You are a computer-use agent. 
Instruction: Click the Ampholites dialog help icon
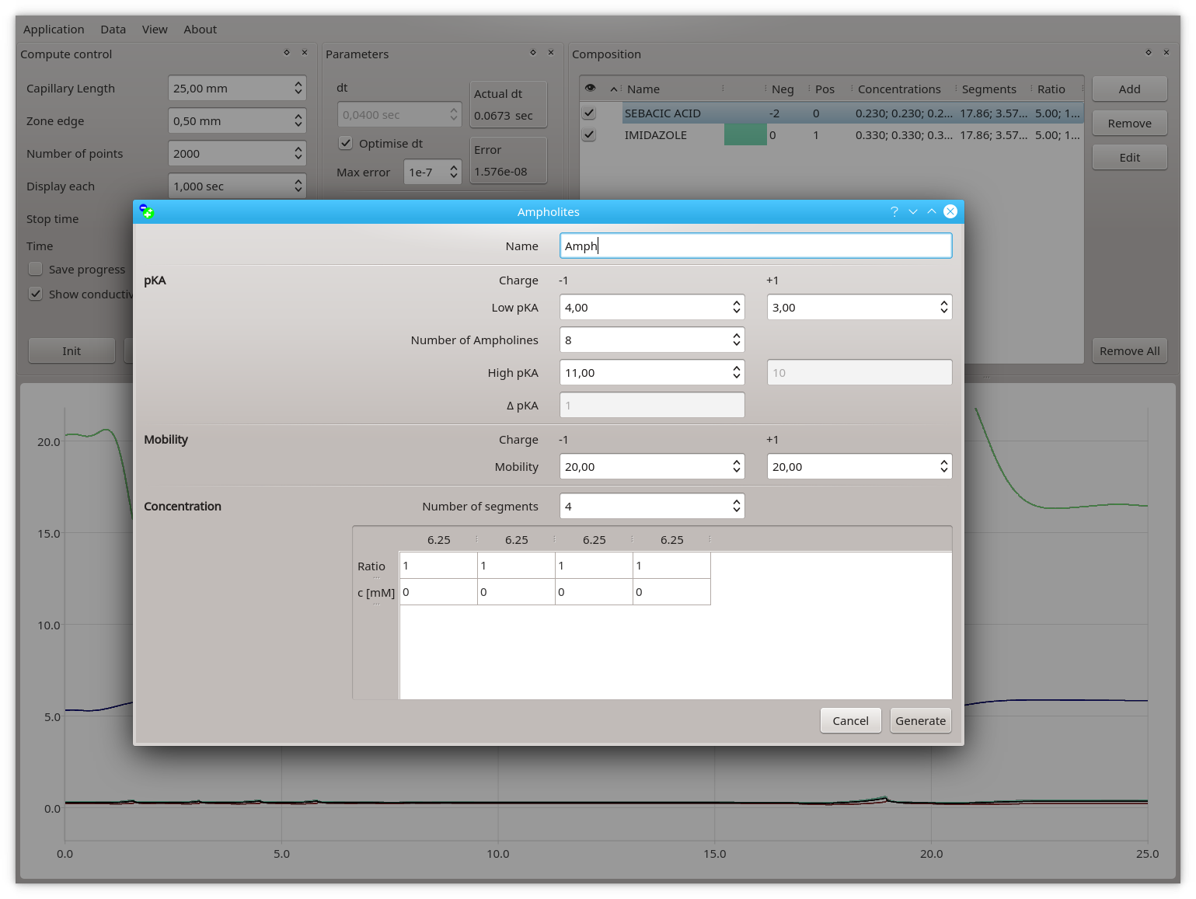894,211
